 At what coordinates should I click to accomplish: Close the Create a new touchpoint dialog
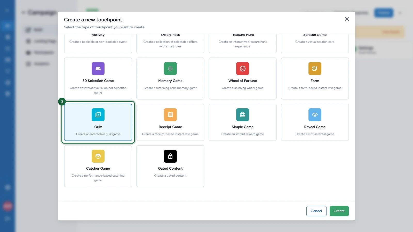click(347, 19)
